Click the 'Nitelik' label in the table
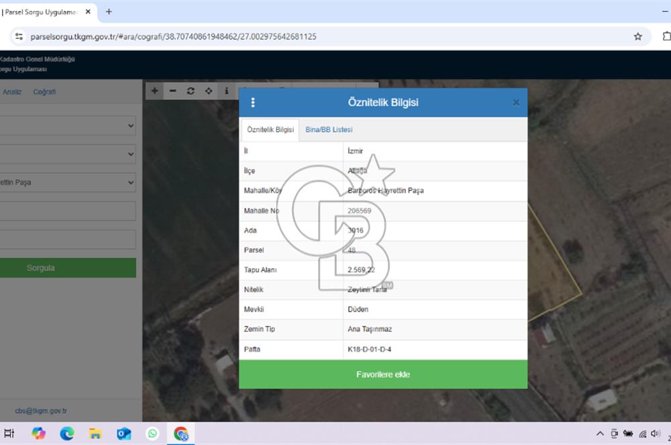 254,290
